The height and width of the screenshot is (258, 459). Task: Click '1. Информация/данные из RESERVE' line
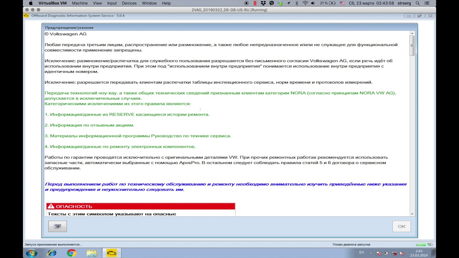(127, 114)
